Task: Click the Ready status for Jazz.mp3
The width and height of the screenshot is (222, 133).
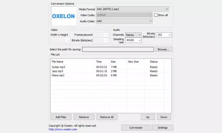Action: tap(154, 71)
